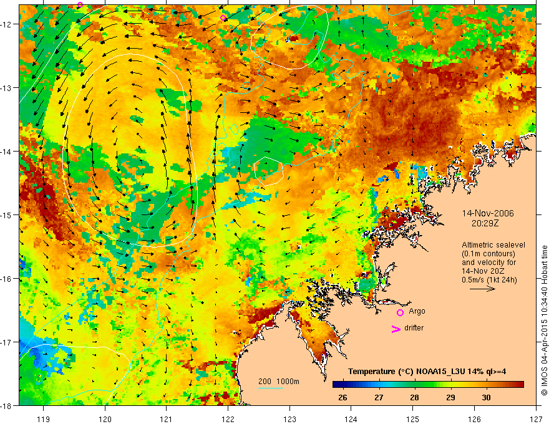
Task: Click the 'drifter' legend label
Action: tap(414, 328)
